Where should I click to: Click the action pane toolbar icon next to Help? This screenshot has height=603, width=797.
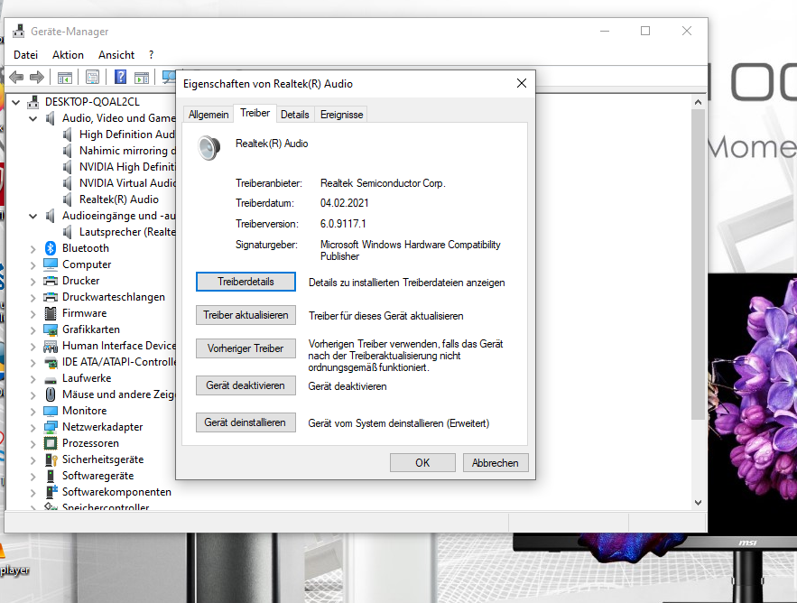coord(142,78)
